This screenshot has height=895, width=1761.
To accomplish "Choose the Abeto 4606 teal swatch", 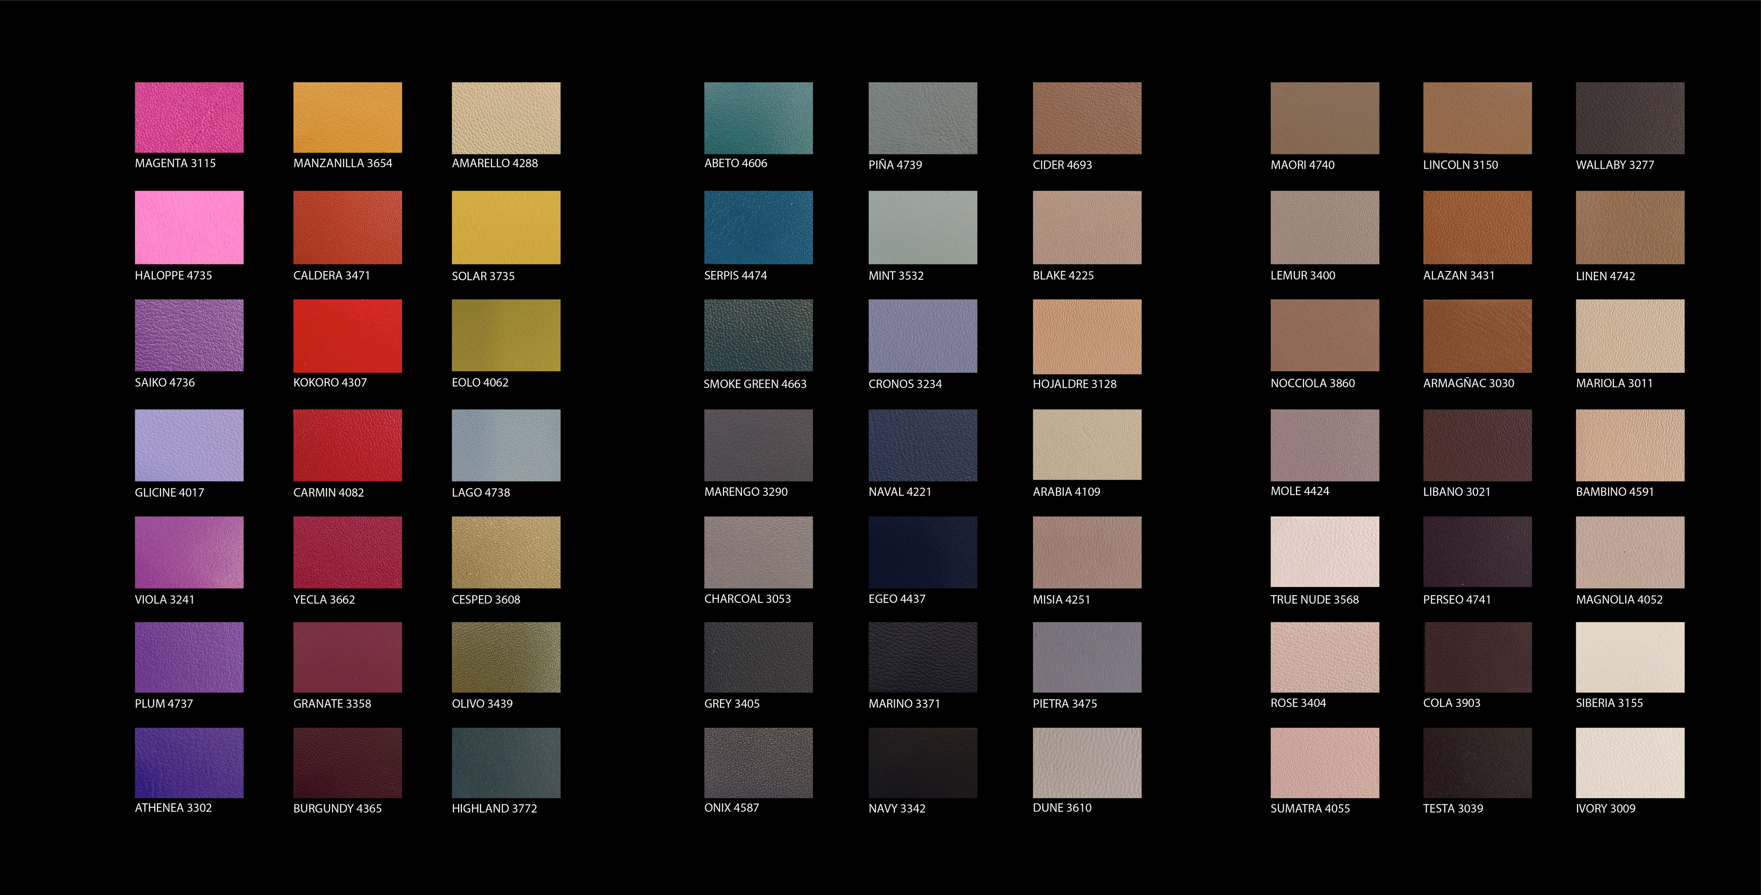I will [x=758, y=117].
